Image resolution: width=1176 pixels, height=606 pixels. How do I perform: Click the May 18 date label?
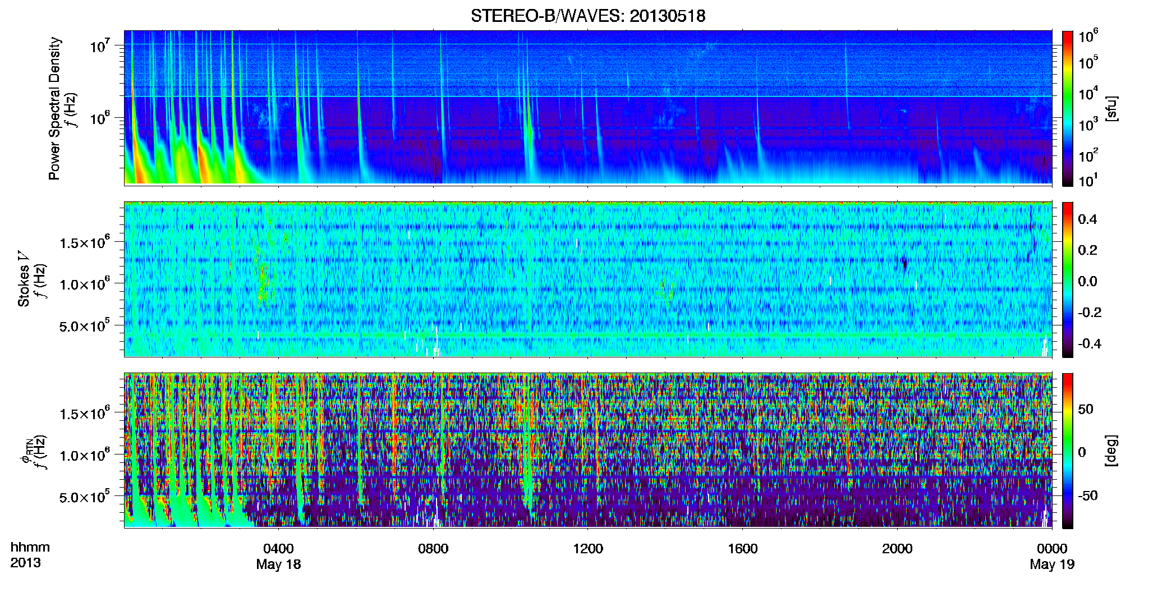point(278,564)
